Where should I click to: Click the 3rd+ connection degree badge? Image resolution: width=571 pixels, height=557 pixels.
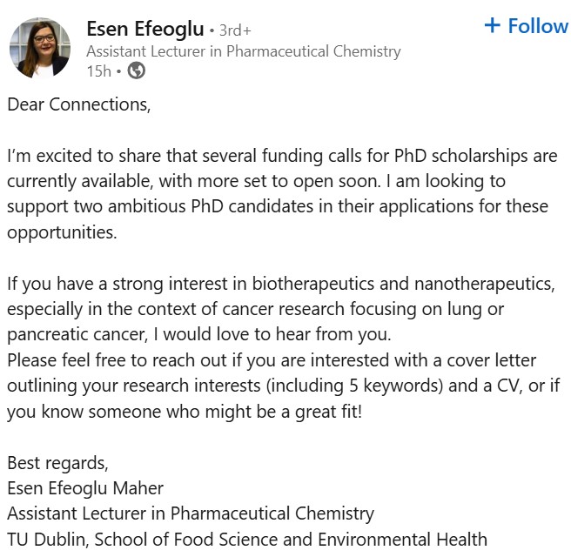tap(235, 30)
